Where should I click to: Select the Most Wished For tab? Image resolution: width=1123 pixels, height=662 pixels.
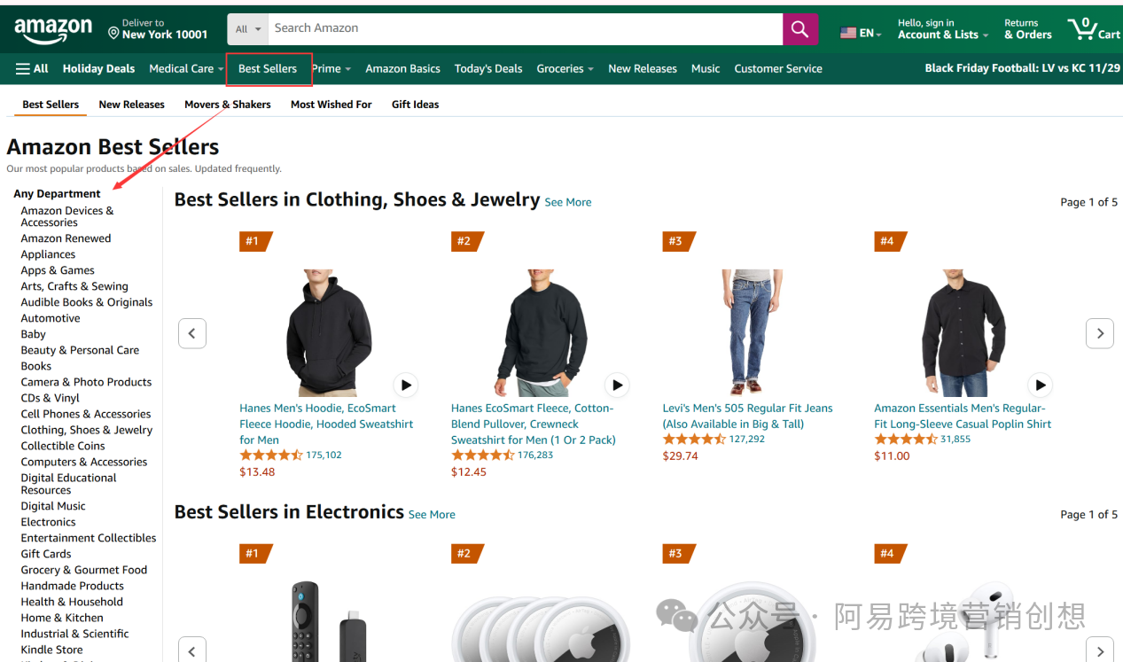[331, 105]
